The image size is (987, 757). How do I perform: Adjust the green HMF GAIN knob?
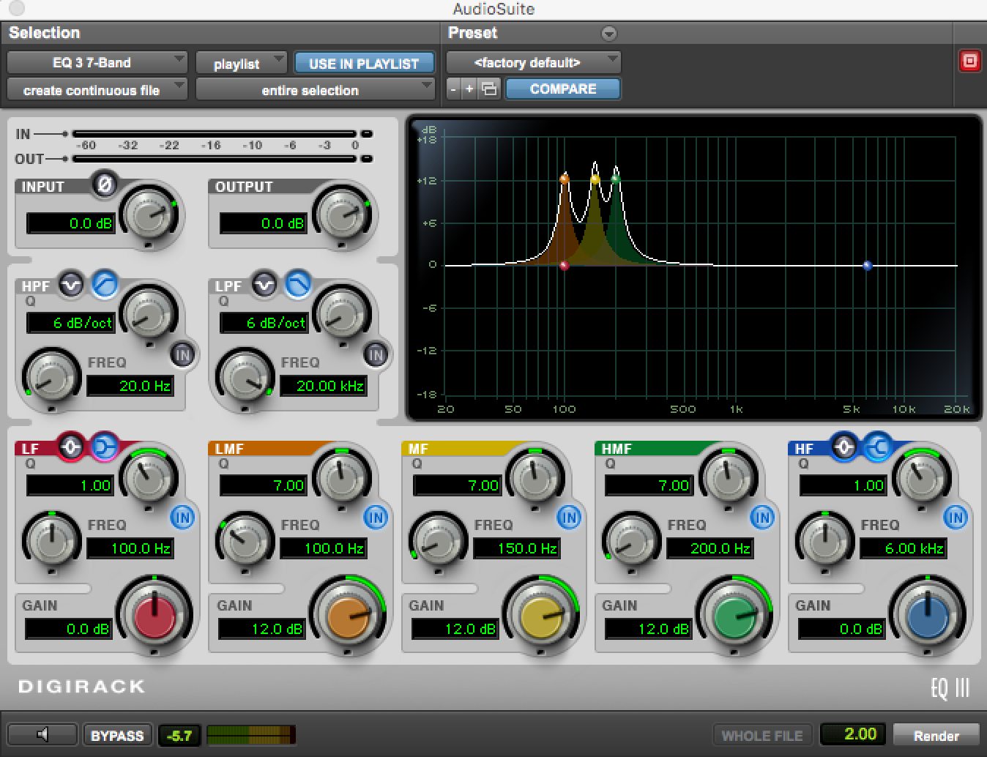tap(734, 616)
